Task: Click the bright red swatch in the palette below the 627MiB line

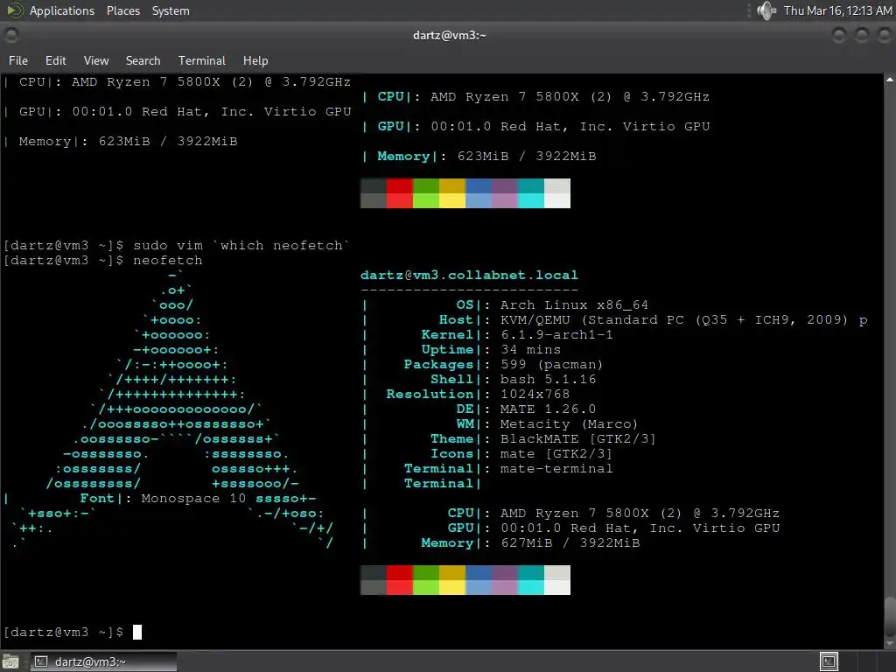Action: point(399,587)
